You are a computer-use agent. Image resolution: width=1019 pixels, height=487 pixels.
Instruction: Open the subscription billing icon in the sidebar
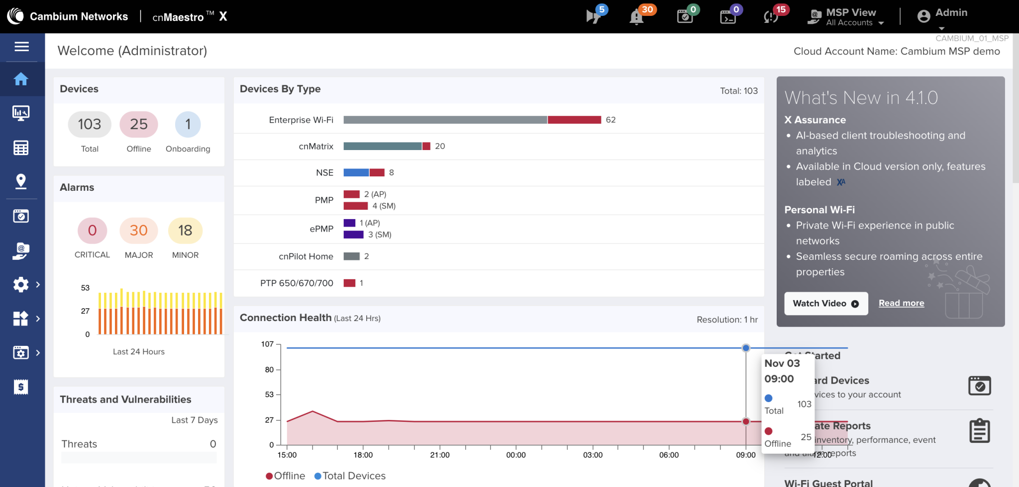(21, 386)
